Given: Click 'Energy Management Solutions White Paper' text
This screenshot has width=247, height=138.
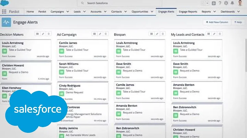Looking at the screenshot, I should 84,115.
